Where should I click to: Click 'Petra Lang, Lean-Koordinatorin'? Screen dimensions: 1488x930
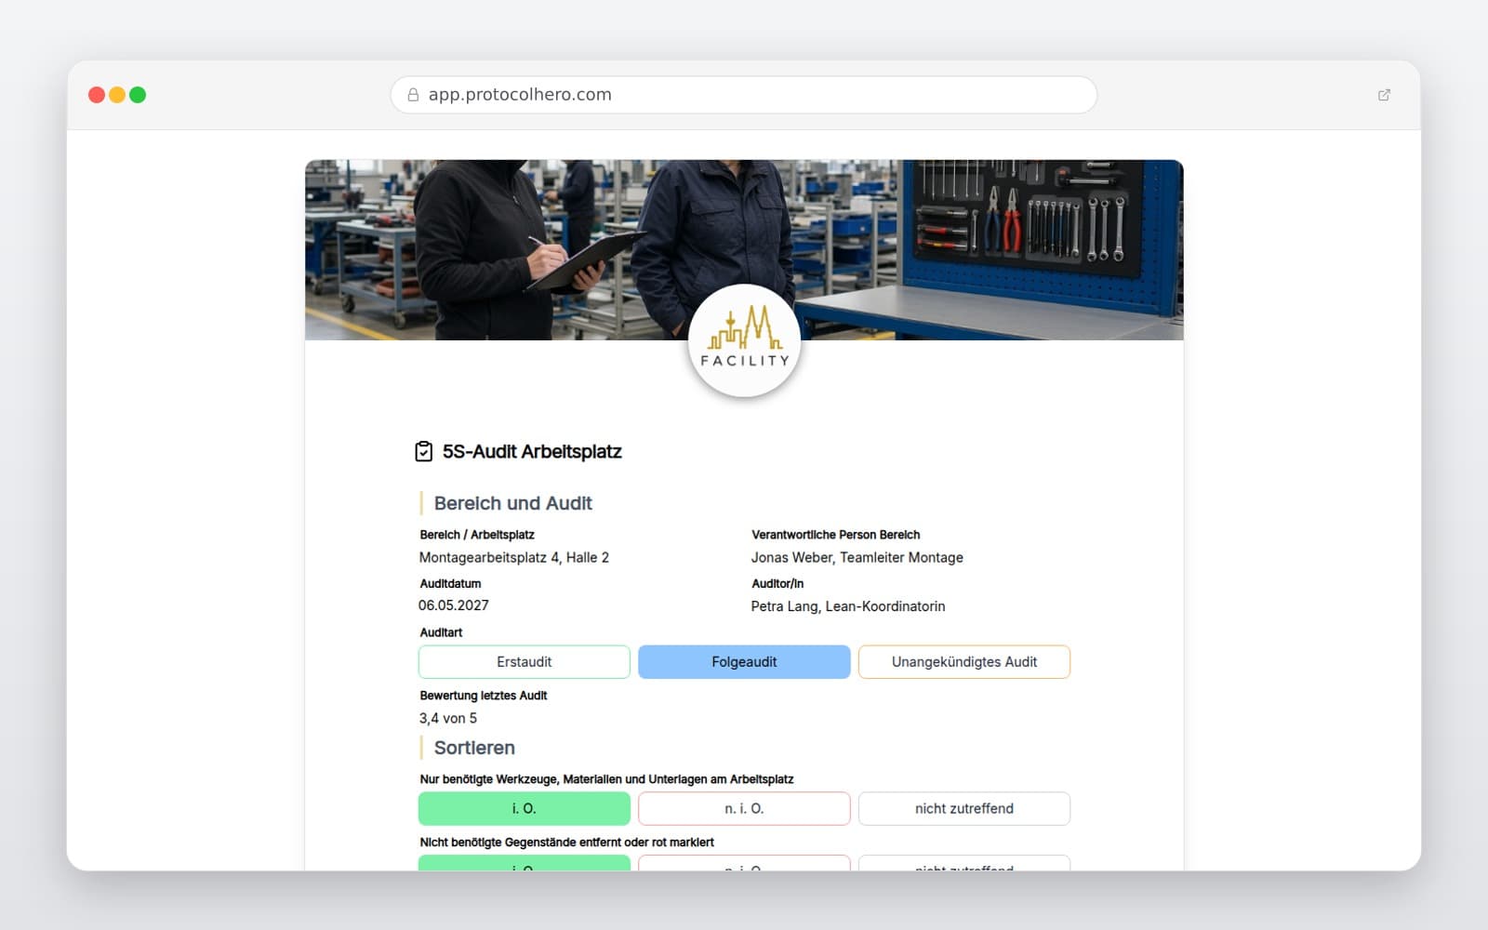tap(848, 606)
